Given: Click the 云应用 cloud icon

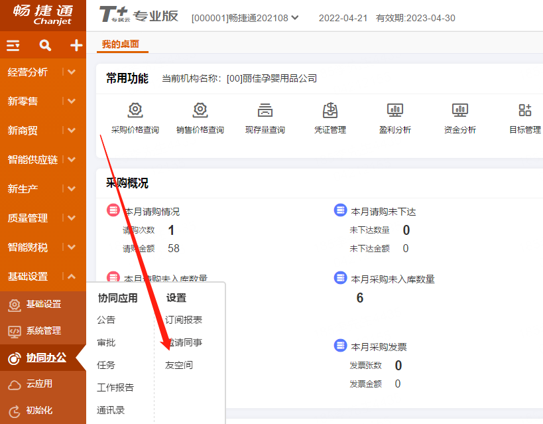Looking at the screenshot, I should tap(15, 385).
